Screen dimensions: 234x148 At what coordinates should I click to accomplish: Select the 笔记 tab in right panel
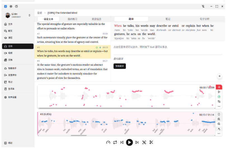168,19
